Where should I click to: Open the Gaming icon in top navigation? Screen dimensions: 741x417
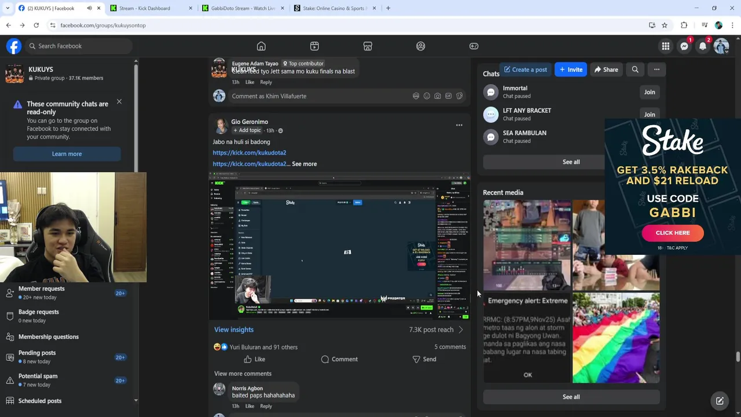click(x=474, y=46)
